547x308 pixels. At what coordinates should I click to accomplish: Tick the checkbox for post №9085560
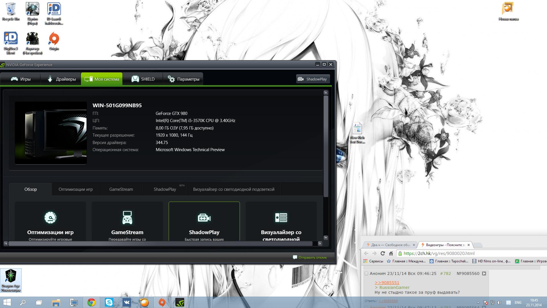point(366,273)
